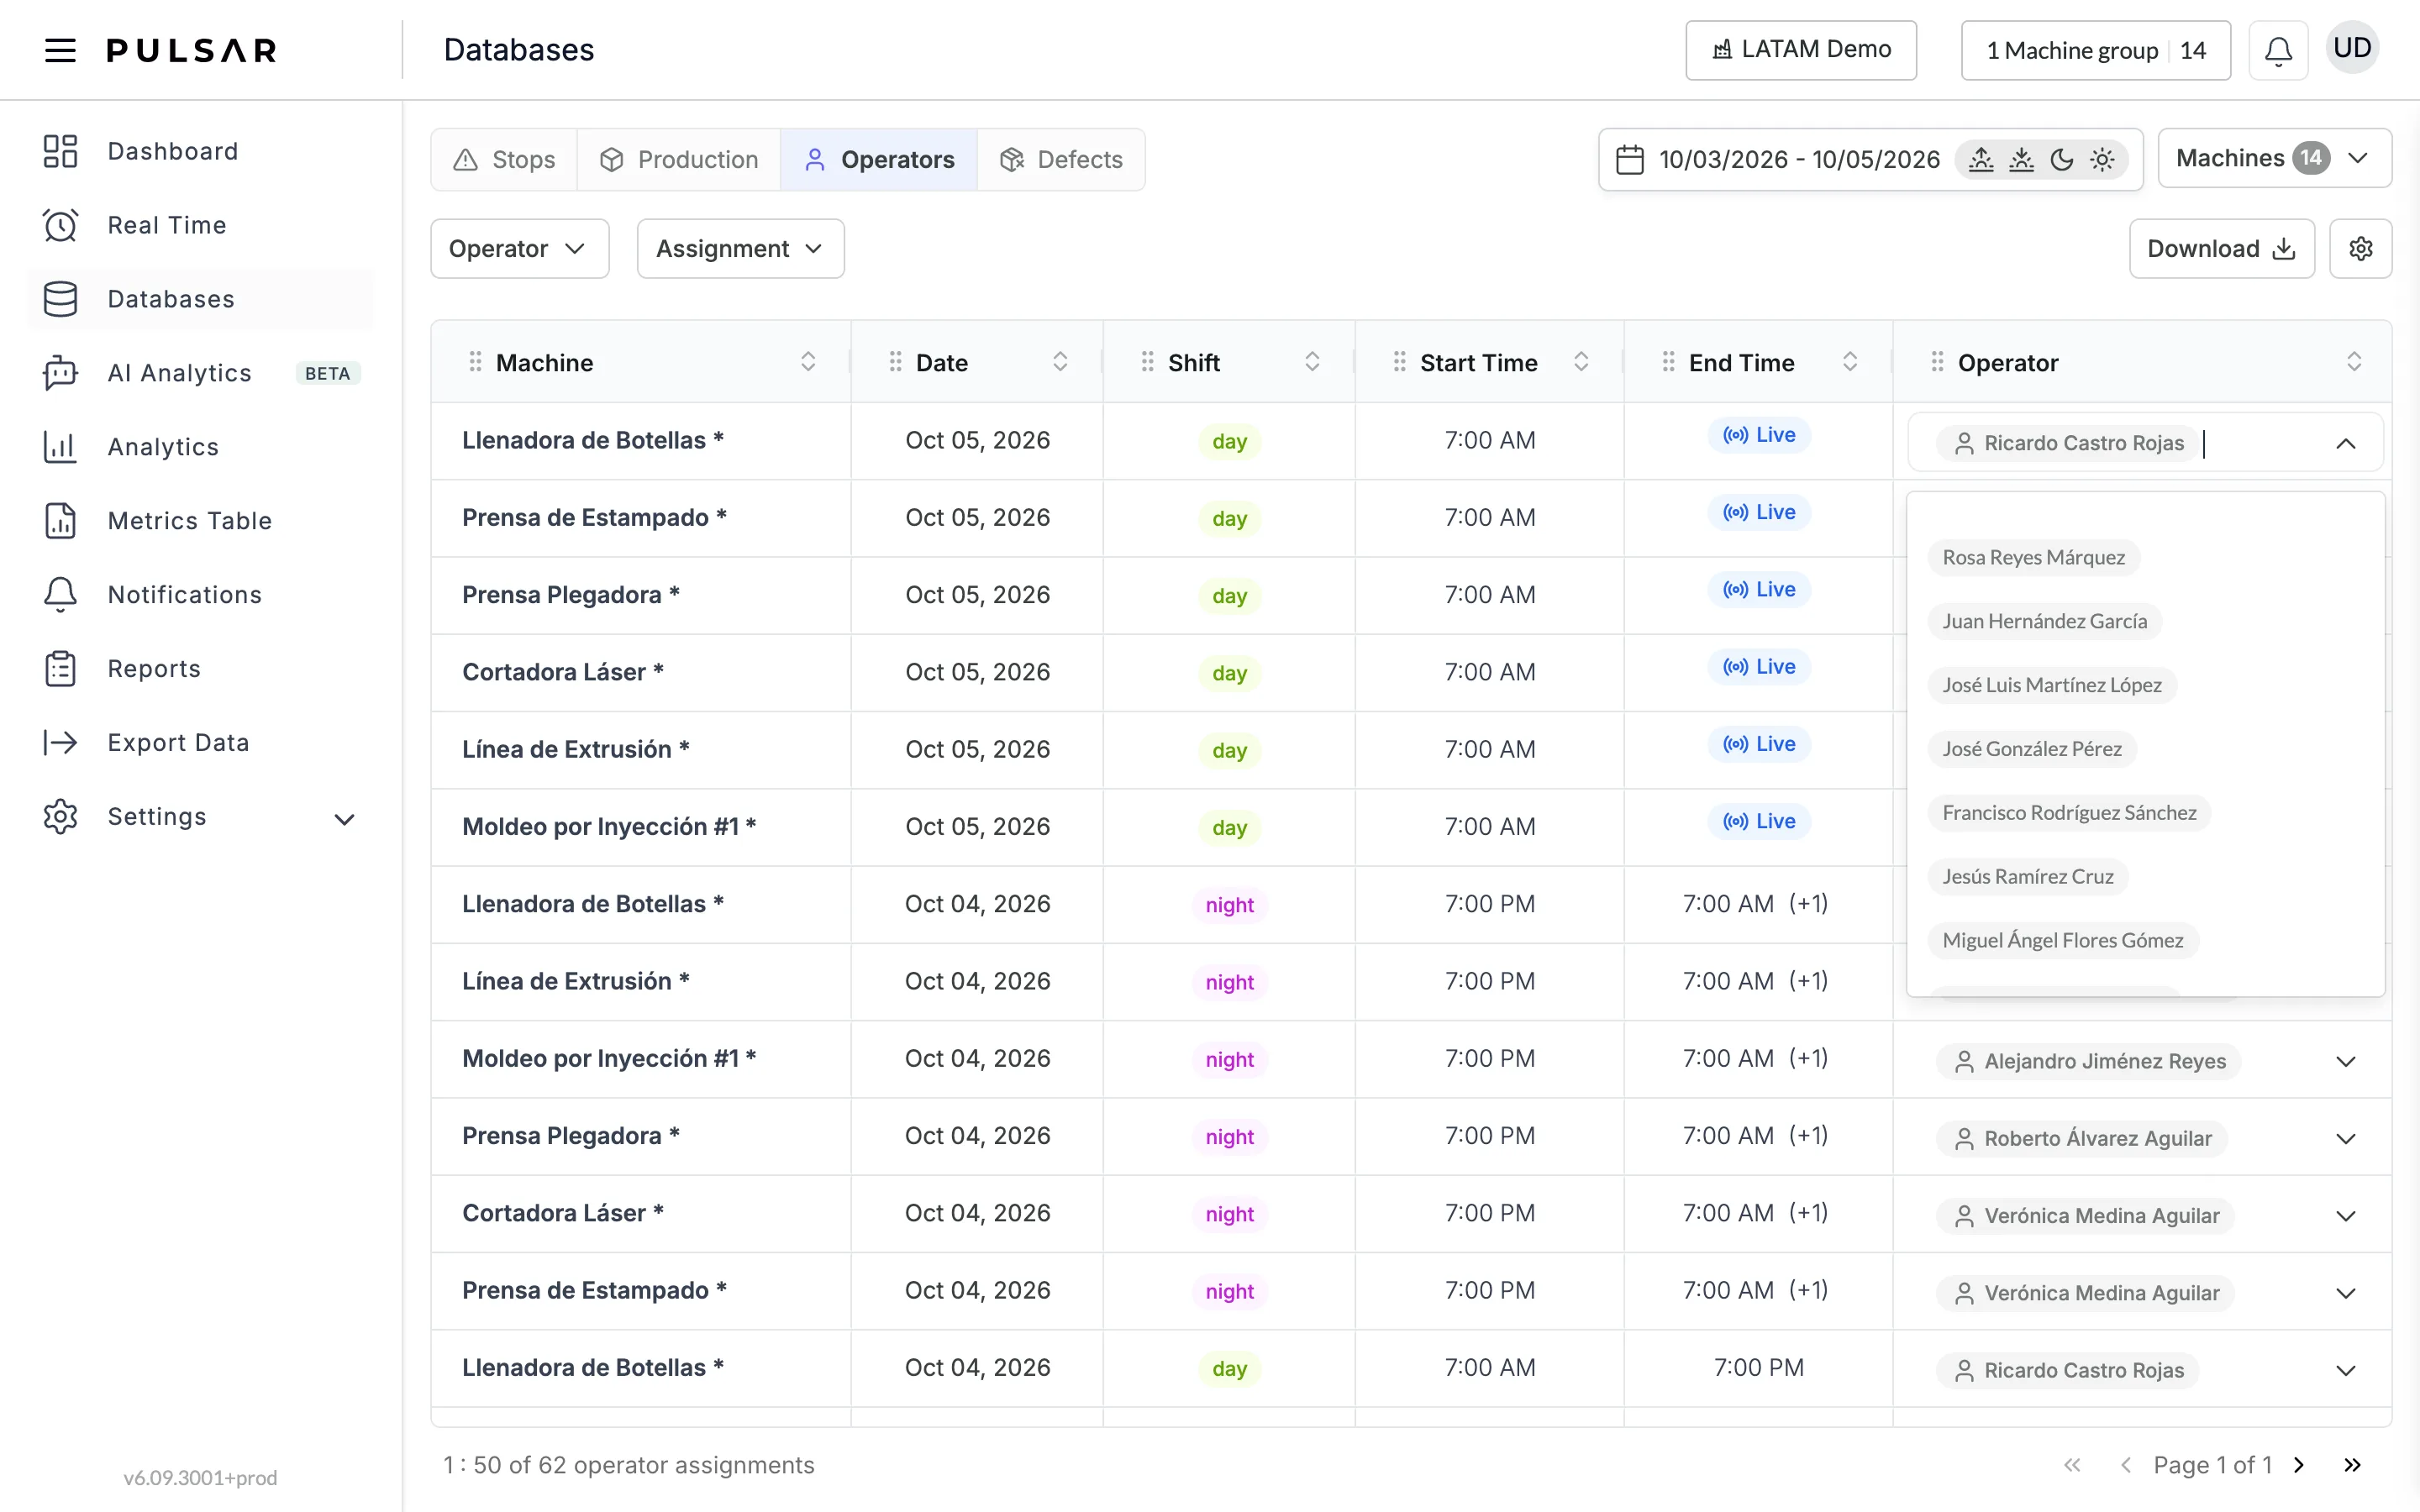Toggle the night shift moon filter
This screenshot has height=1512, width=2420.
click(2061, 159)
